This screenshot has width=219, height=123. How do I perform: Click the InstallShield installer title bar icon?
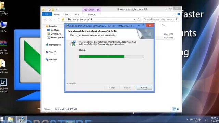[x=67, y=26]
